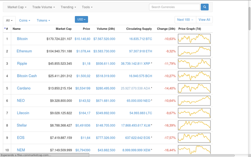Open Ethereum 7d price graph
Image resolution: width=251 pixels, height=157 pixels.
click(194, 51)
